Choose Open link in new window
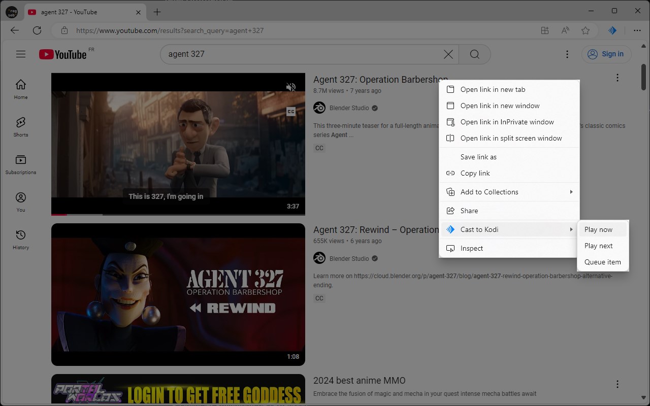Image resolution: width=650 pixels, height=406 pixels. 509,106
